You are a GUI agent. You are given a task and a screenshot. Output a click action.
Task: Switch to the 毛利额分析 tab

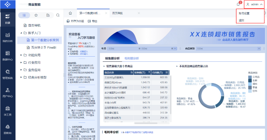pos(132,58)
